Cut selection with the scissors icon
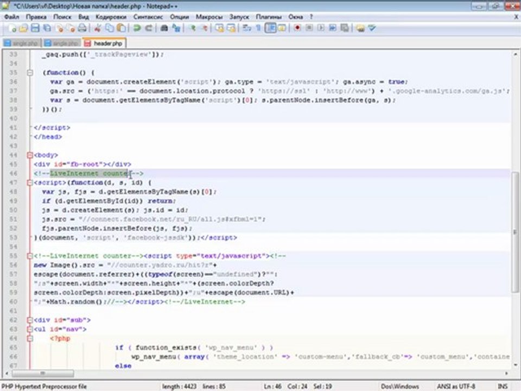The width and height of the screenshot is (521, 391). (x=97, y=28)
